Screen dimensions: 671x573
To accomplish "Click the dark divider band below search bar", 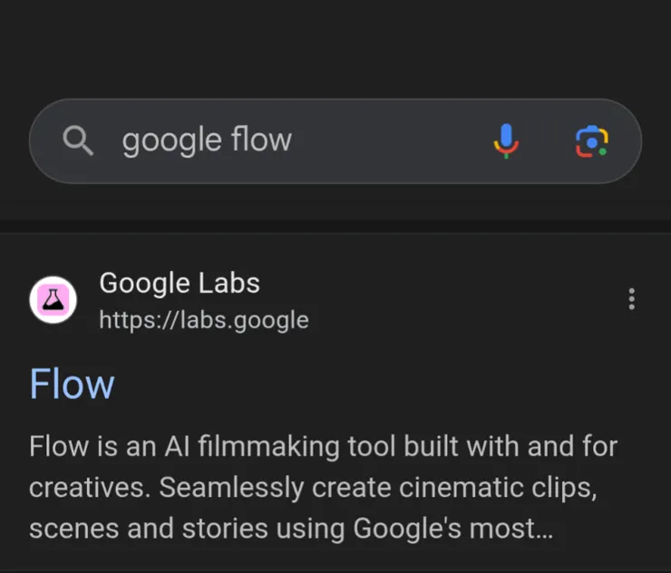I will [x=335, y=225].
